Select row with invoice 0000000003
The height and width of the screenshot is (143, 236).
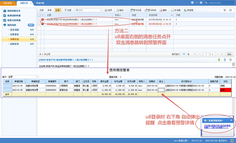117,90
